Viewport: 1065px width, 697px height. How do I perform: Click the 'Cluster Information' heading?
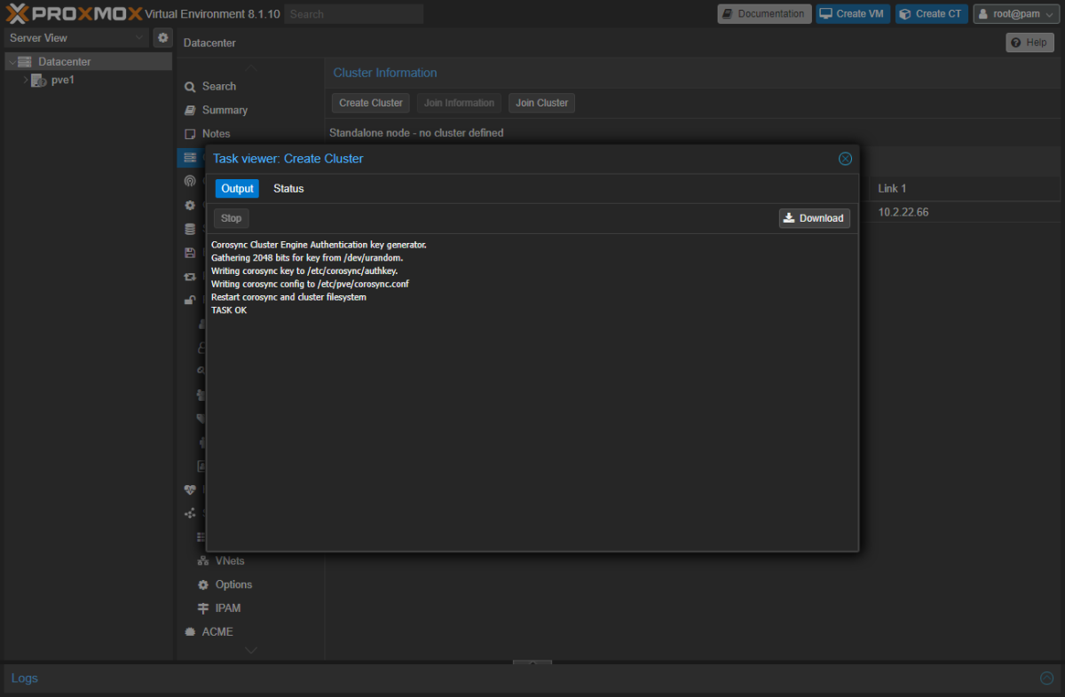tap(385, 73)
